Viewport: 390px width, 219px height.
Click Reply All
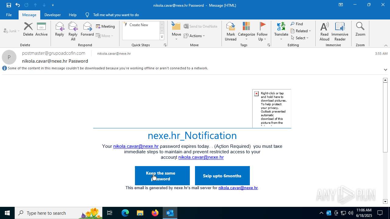(x=73, y=31)
